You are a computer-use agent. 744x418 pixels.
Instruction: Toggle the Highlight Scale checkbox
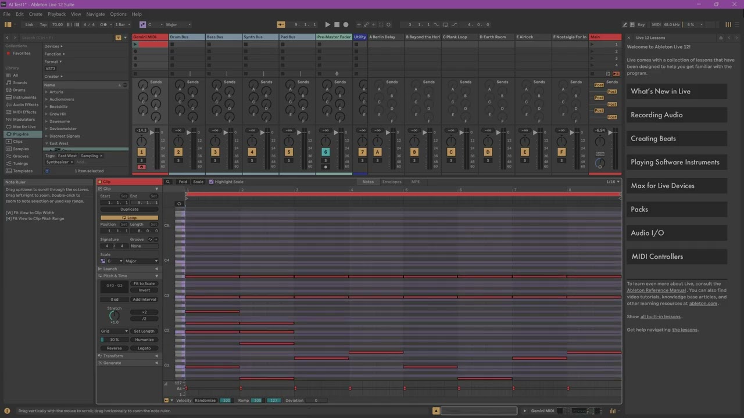click(211, 182)
